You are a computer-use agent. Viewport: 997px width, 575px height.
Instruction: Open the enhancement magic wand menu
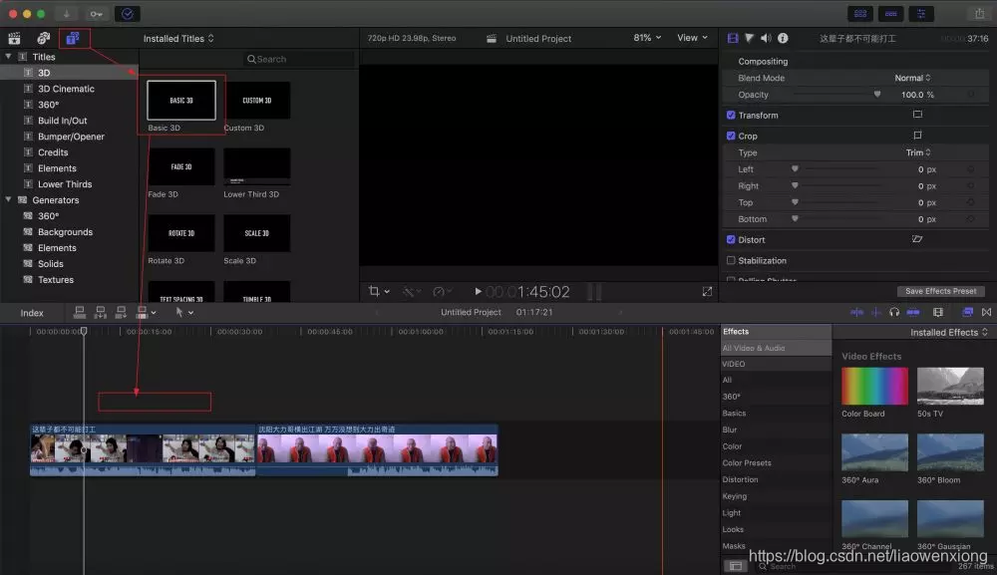412,292
